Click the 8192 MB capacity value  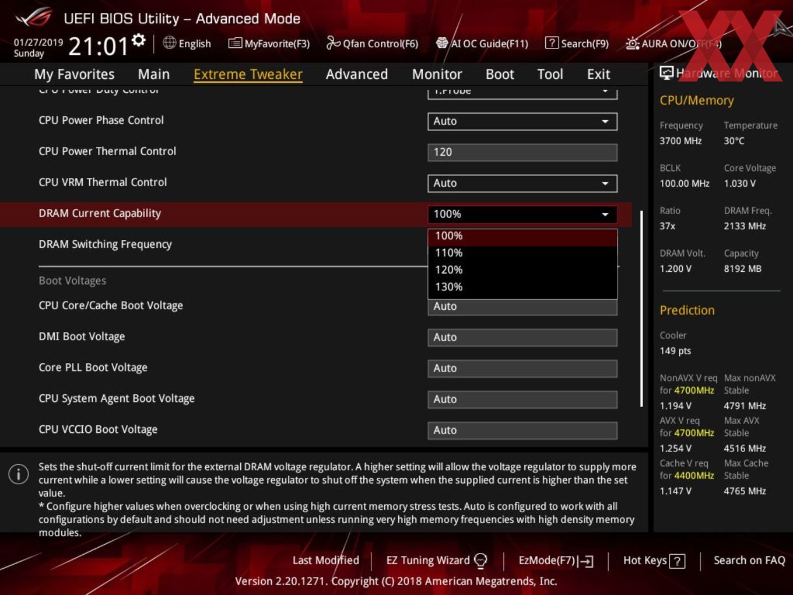[742, 268]
